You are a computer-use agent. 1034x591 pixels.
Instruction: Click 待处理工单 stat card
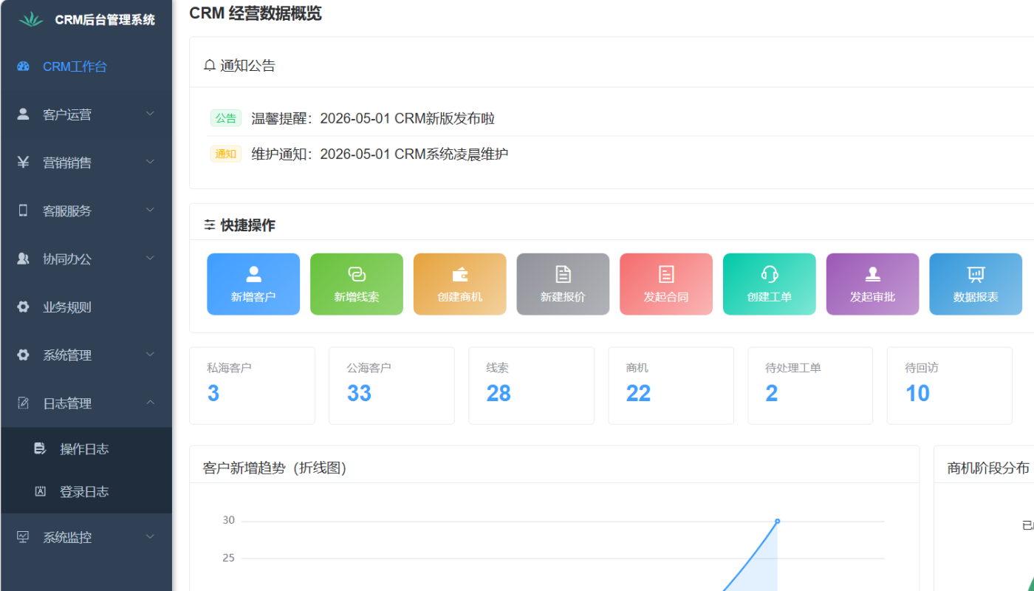tap(810, 386)
